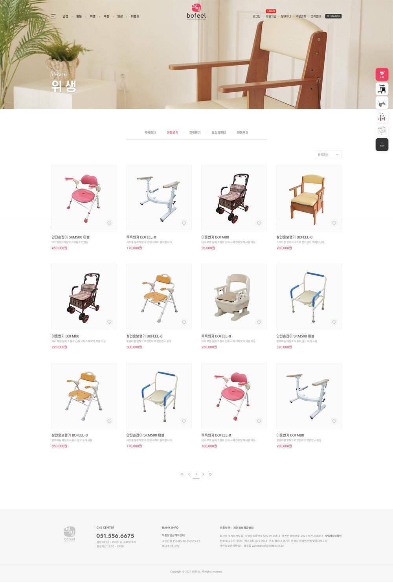Expand the 등록일순 sort dropdown
Screen dimensions: 393x583
pyautogui.click(x=328, y=155)
